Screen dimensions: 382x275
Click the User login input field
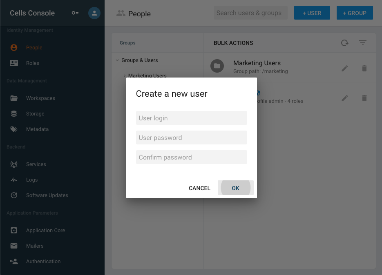click(192, 118)
